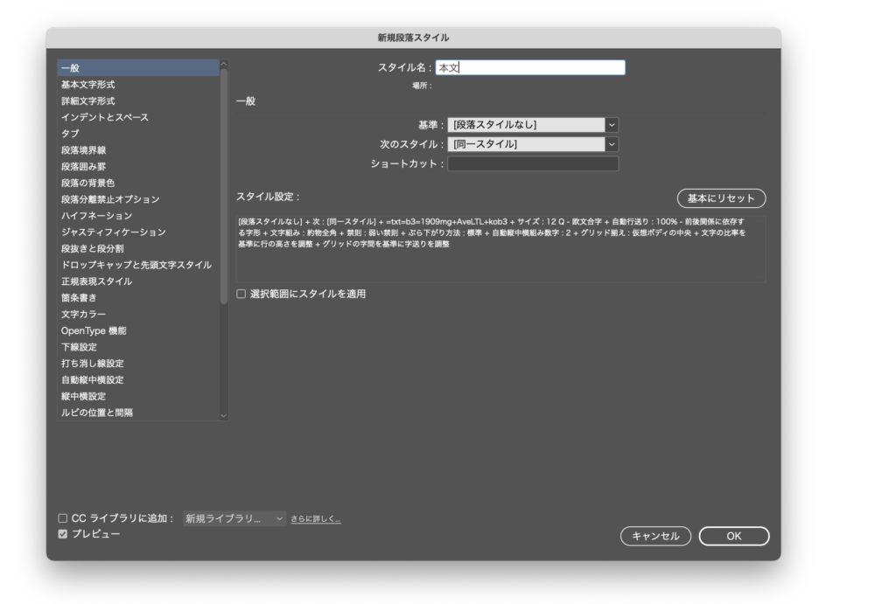Select 基本文字形式 in the category list
Image resolution: width=896 pixels, height=604 pixels.
tap(87, 85)
